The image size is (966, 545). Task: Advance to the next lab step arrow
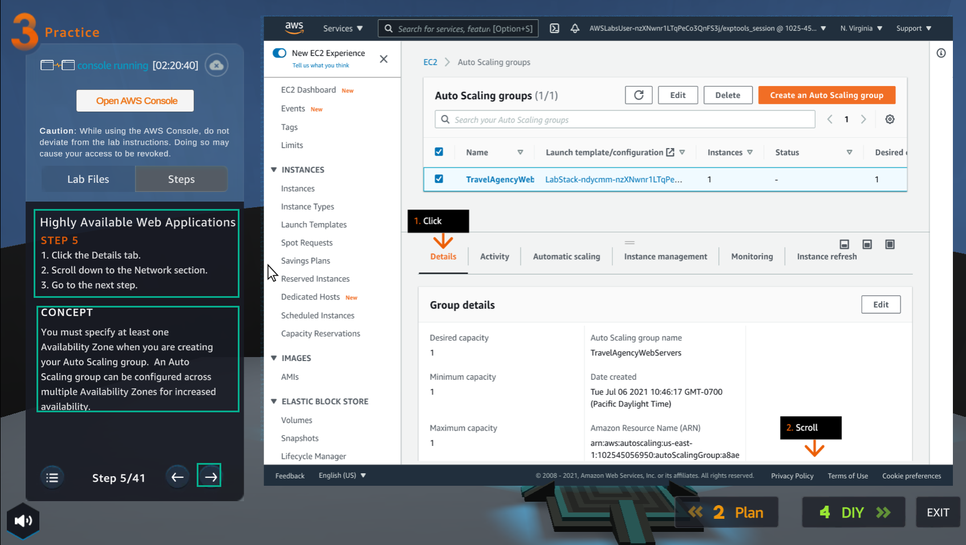209,476
